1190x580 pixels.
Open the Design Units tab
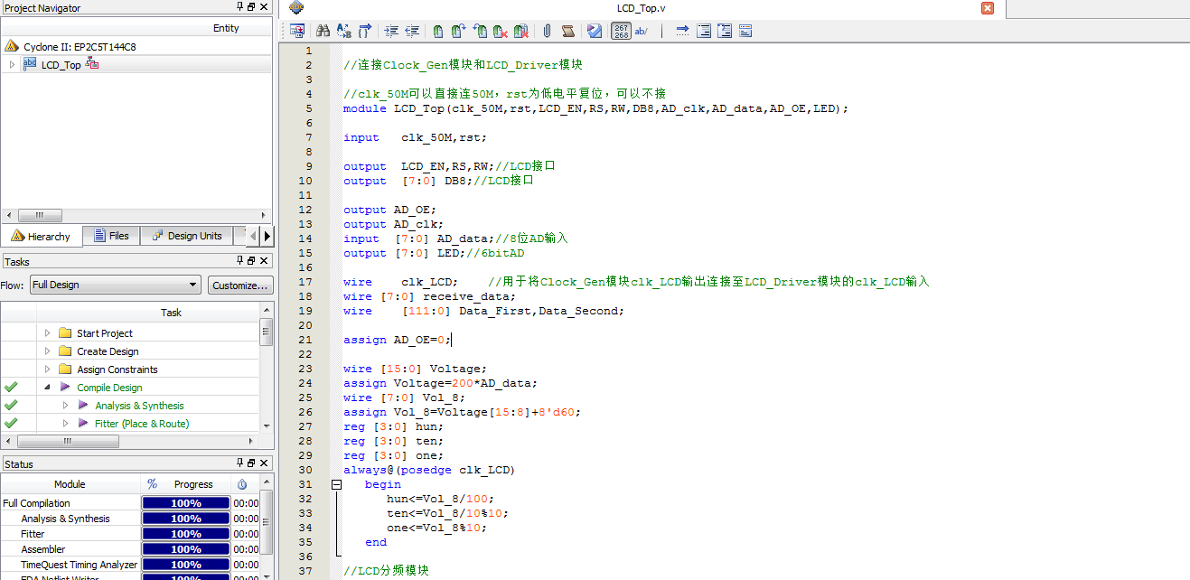click(x=186, y=236)
